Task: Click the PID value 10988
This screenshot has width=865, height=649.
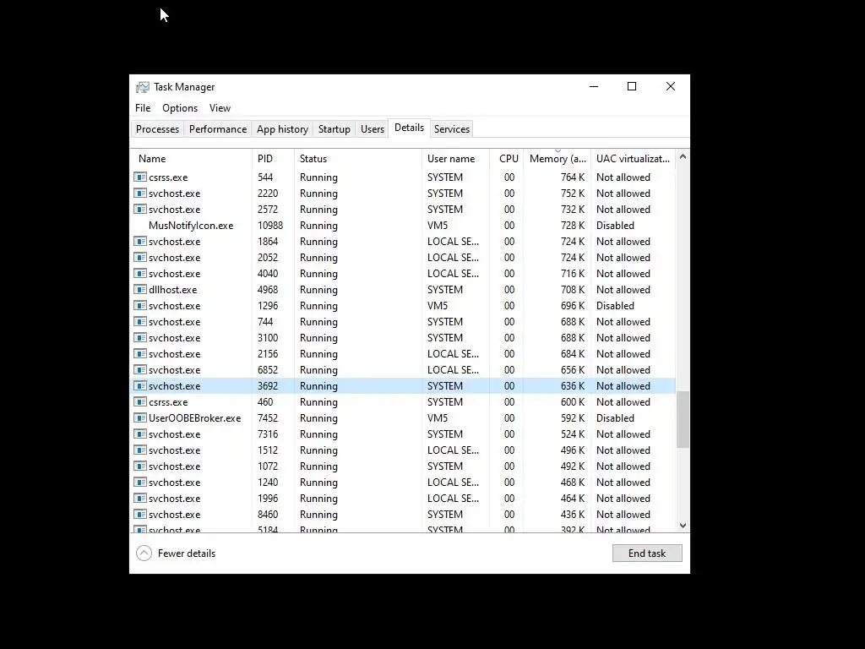Action: tap(270, 225)
